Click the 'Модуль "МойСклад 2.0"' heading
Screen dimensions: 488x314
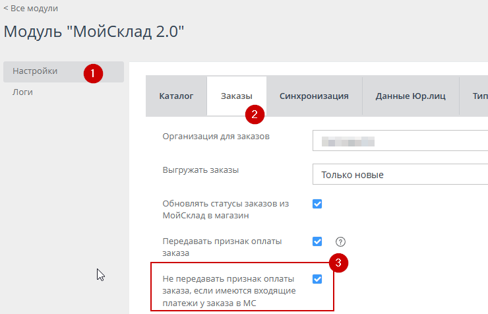[x=94, y=32]
